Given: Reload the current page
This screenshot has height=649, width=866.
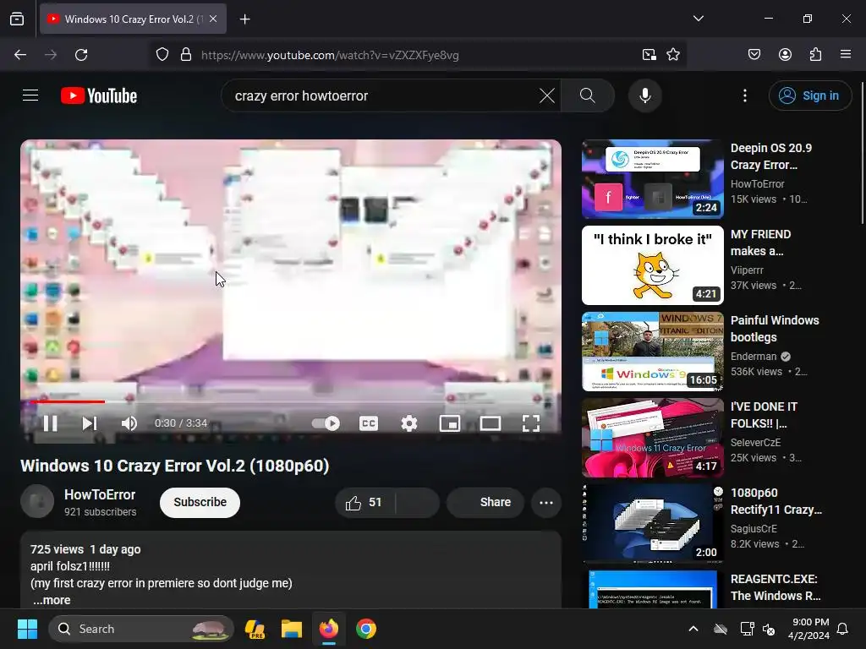Looking at the screenshot, I should (x=81, y=55).
